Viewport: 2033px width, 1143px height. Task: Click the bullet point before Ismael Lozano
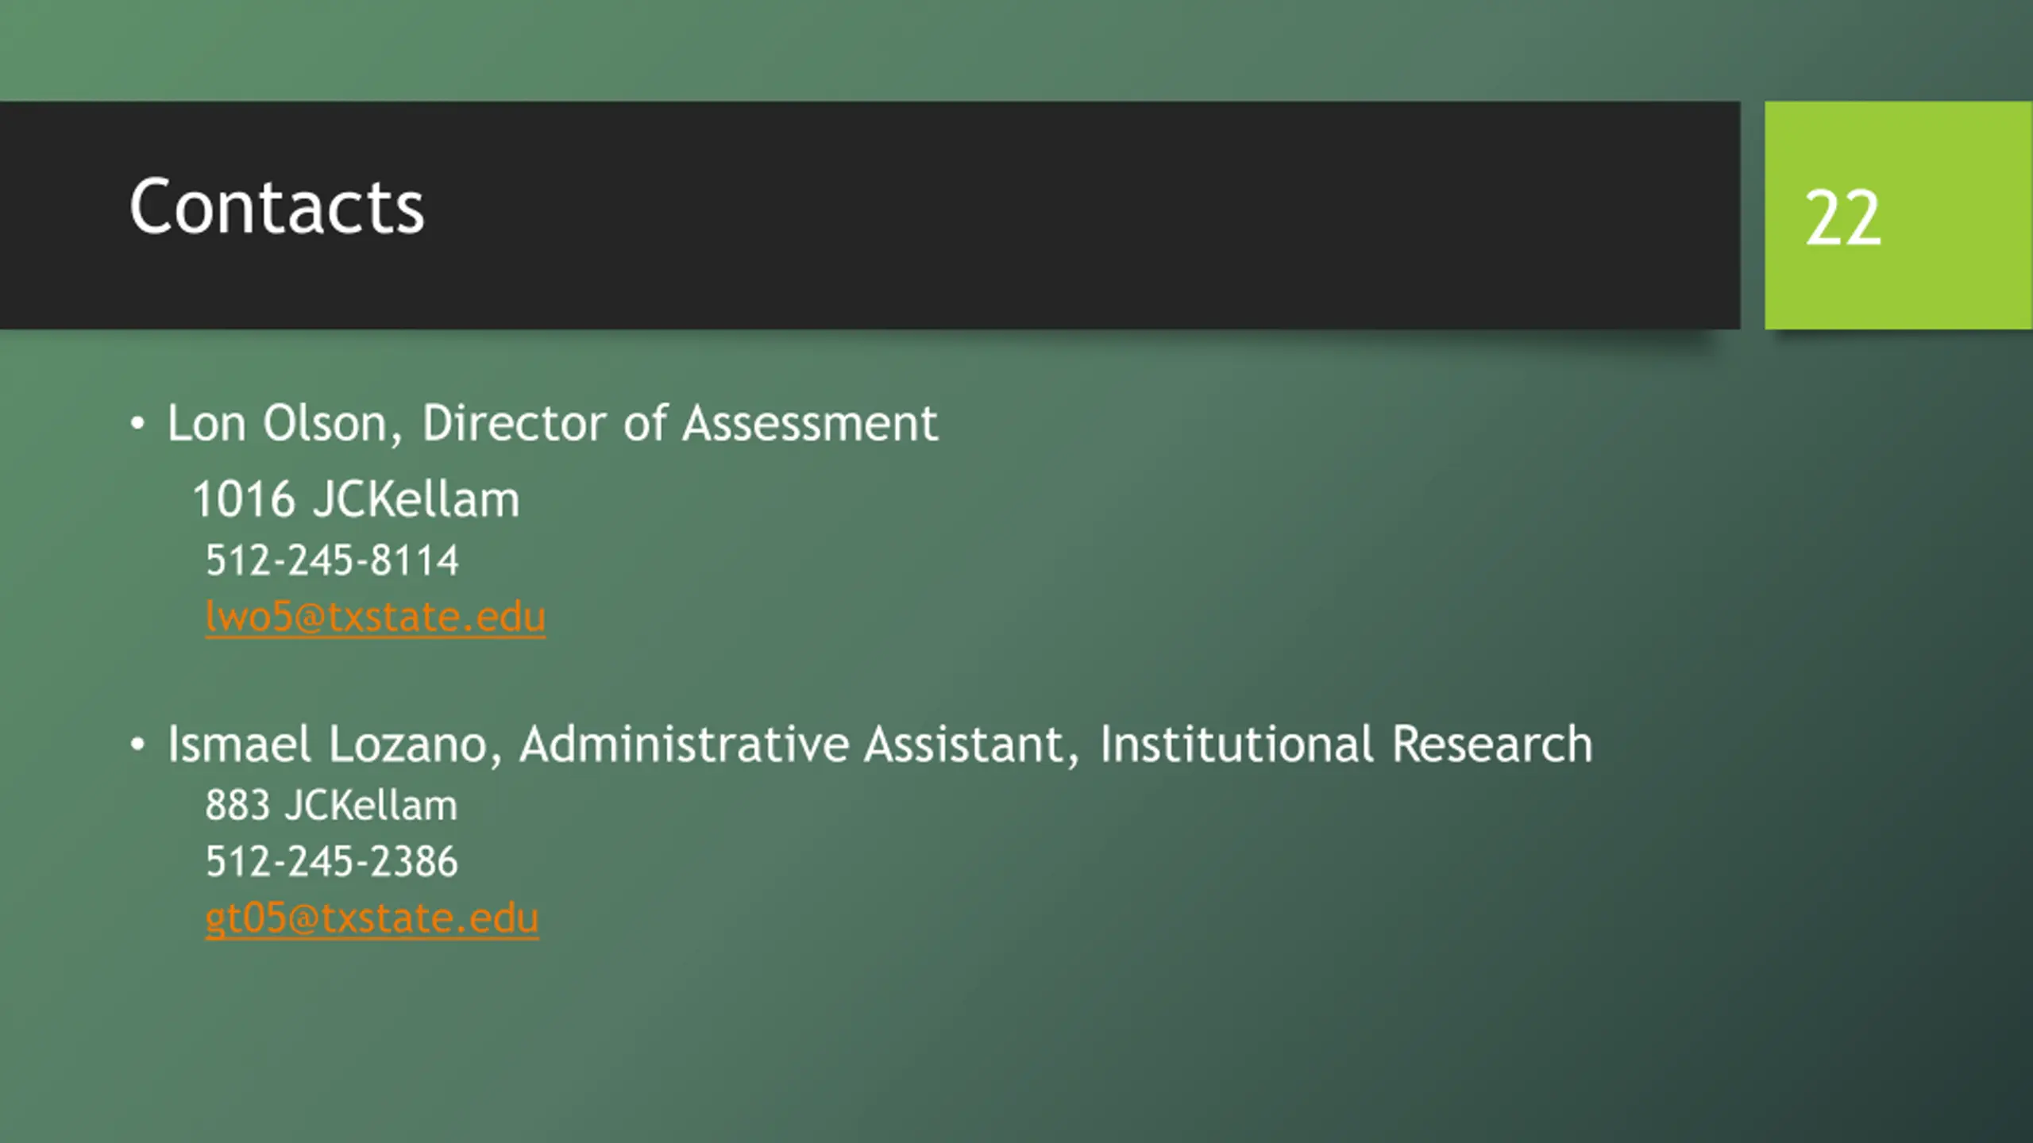(x=137, y=745)
